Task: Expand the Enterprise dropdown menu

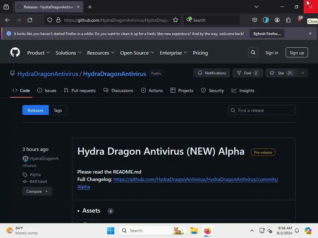Action: click(173, 53)
